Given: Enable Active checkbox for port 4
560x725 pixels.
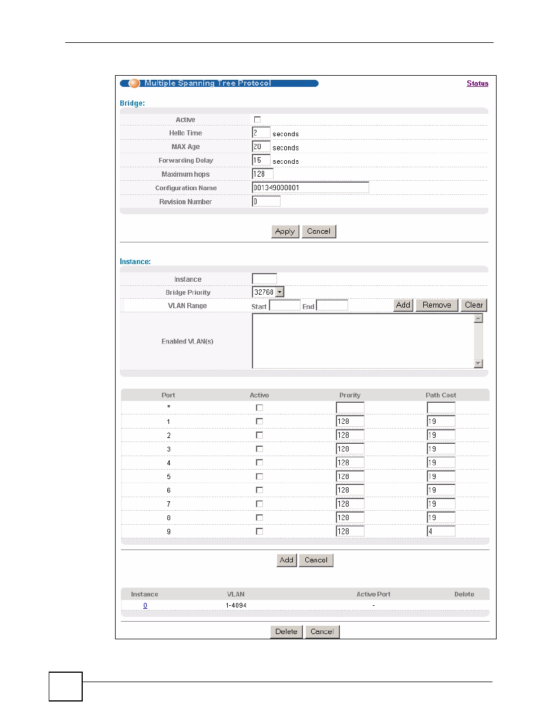Looking at the screenshot, I should pyautogui.click(x=259, y=463).
